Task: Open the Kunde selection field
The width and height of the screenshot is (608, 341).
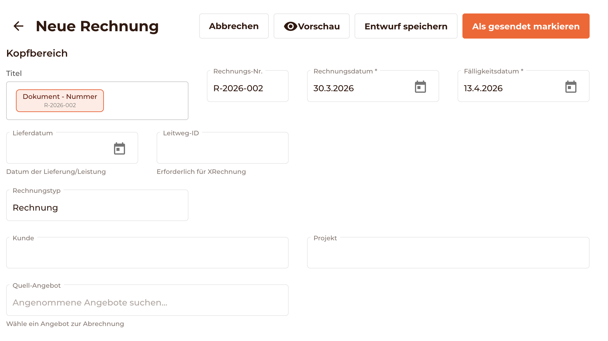Action: pyautogui.click(x=147, y=254)
